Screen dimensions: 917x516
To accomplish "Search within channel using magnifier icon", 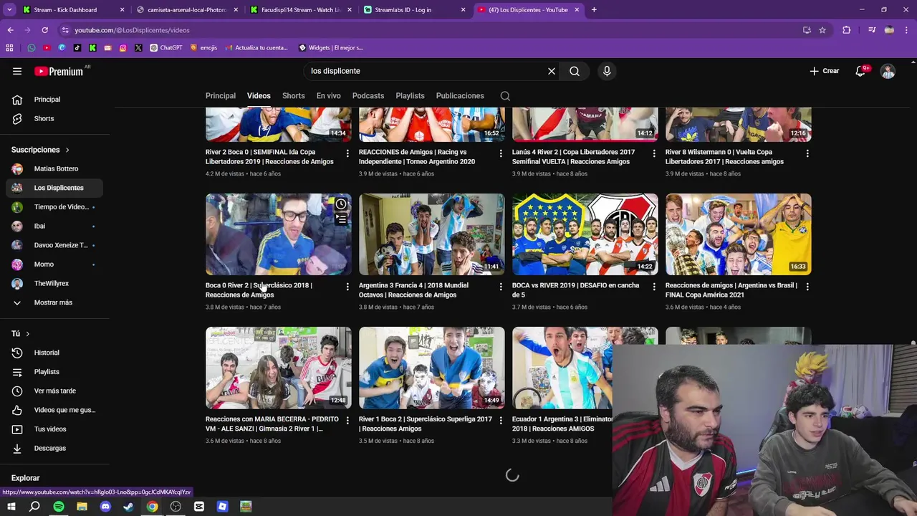I will 505,96.
